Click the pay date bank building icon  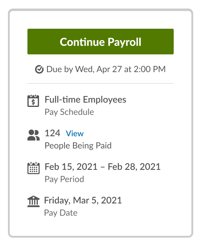[x=33, y=201]
